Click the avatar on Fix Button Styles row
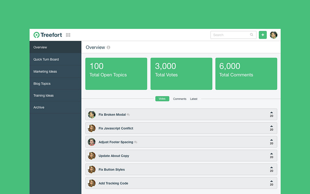310x194 pixels. pos(92,169)
